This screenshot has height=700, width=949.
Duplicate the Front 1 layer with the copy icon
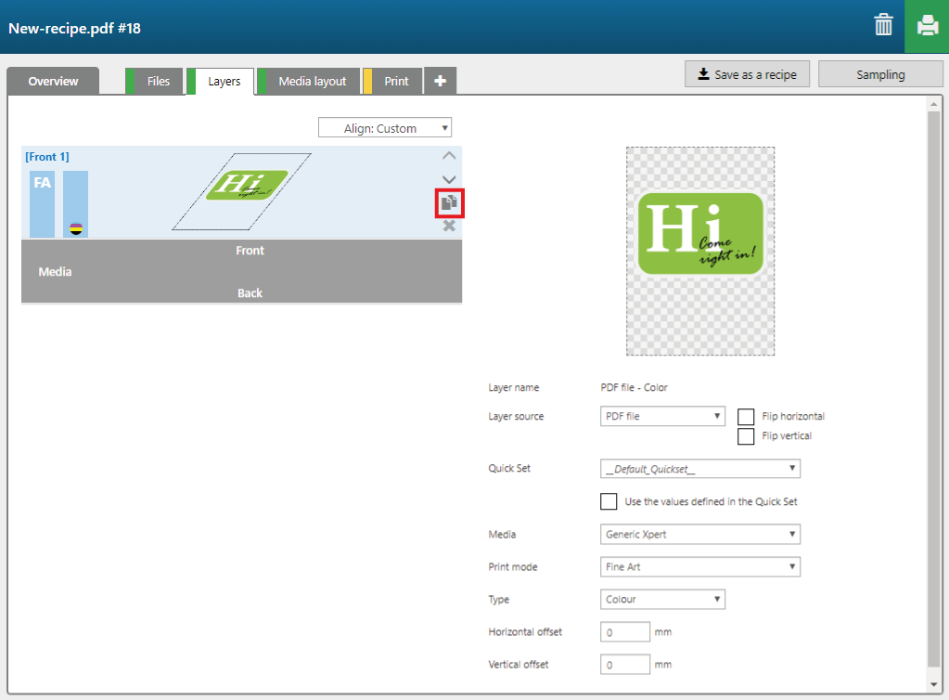(449, 203)
